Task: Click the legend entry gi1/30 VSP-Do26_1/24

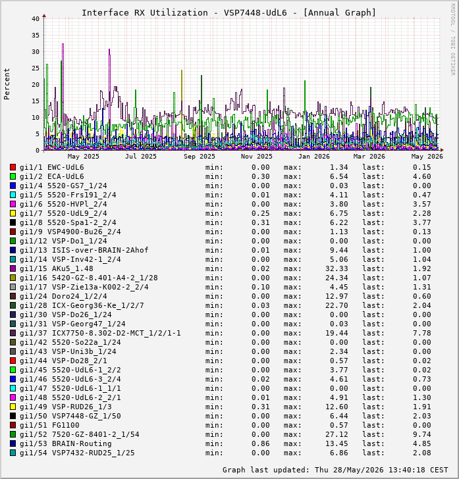Action: point(66,315)
